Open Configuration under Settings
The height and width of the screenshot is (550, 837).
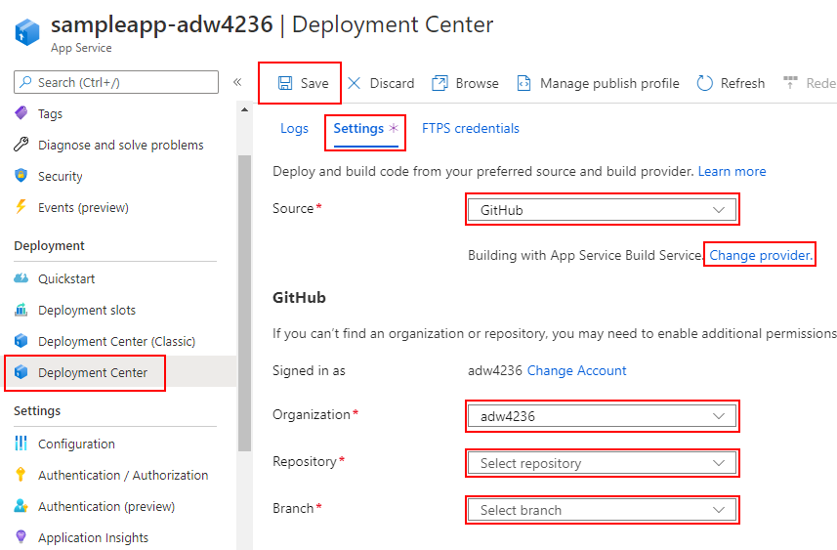[x=76, y=444]
